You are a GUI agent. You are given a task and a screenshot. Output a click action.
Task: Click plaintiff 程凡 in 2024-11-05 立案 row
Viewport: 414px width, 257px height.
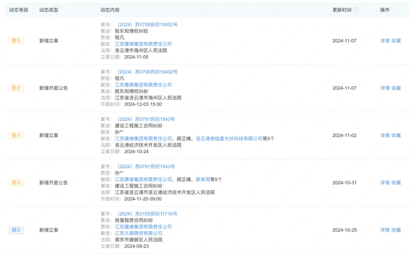click(x=119, y=38)
